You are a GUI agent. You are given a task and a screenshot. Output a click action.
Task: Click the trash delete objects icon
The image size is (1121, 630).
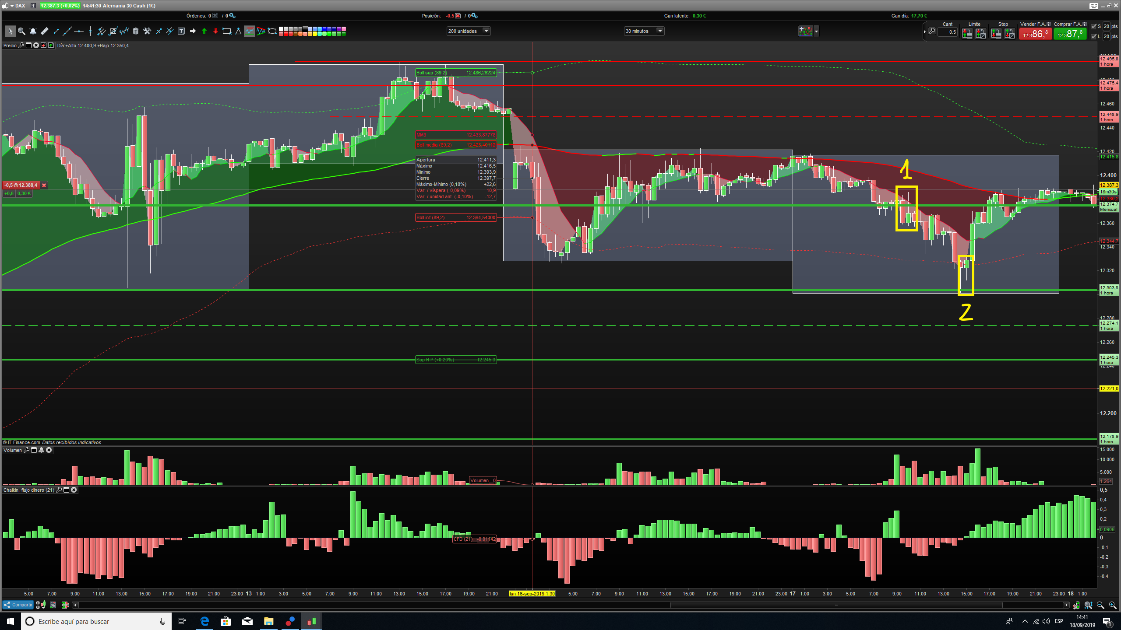tap(136, 31)
